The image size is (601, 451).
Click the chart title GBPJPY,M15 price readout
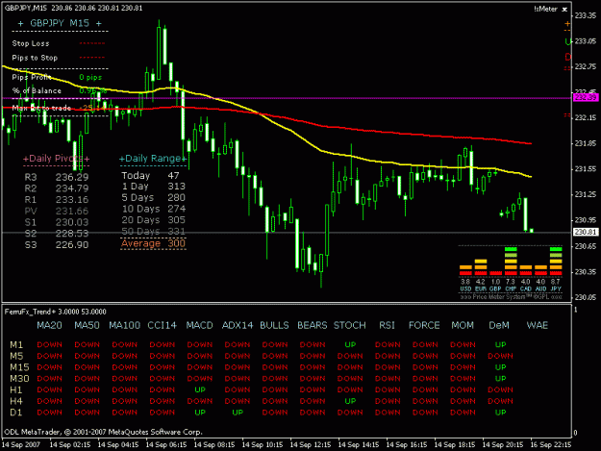(x=74, y=8)
